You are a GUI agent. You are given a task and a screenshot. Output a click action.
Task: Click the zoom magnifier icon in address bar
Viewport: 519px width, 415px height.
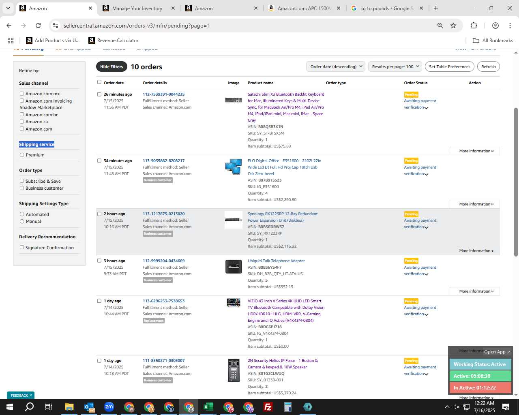pos(440,26)
